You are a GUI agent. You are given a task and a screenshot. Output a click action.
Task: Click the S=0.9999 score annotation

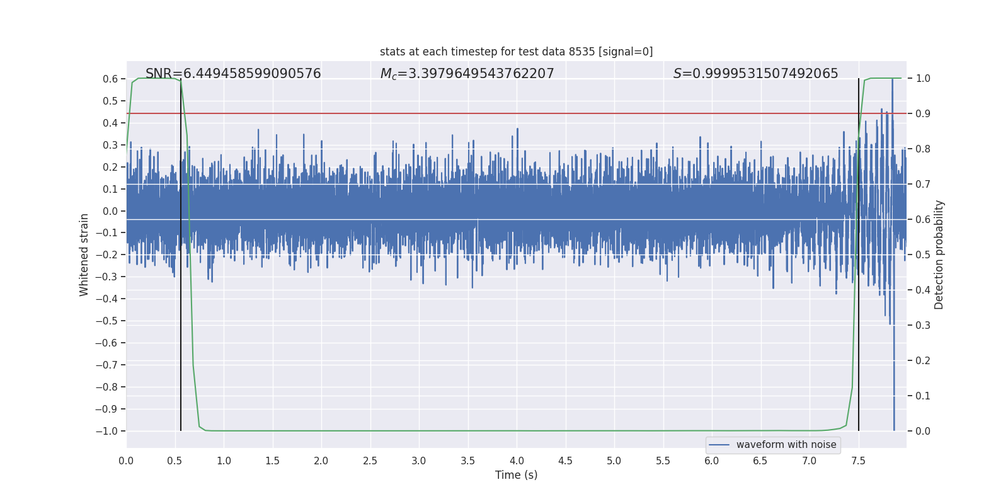pos(755,74)
